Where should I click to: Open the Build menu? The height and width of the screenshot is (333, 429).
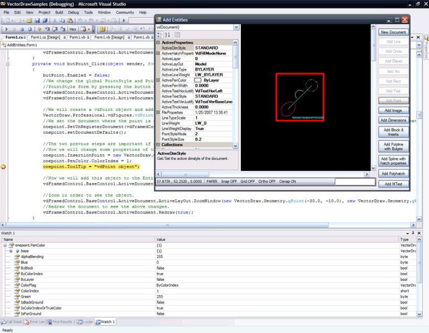pos(59,12)
